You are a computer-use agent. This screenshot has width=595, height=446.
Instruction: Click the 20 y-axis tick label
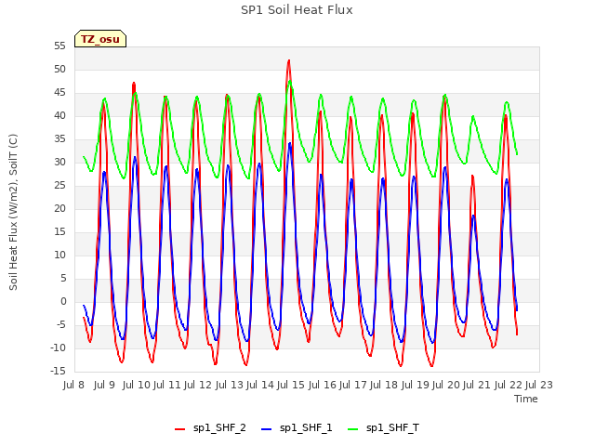click(59, 208)
